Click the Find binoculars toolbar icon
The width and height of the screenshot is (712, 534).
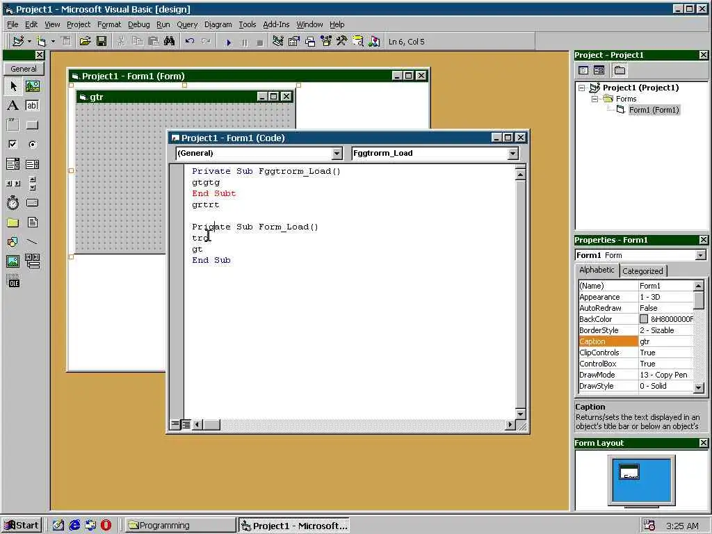pyautogui.click(x=170, y=42)
